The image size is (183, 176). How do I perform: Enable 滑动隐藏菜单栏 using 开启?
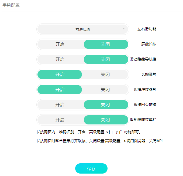[x=60, y=120]
